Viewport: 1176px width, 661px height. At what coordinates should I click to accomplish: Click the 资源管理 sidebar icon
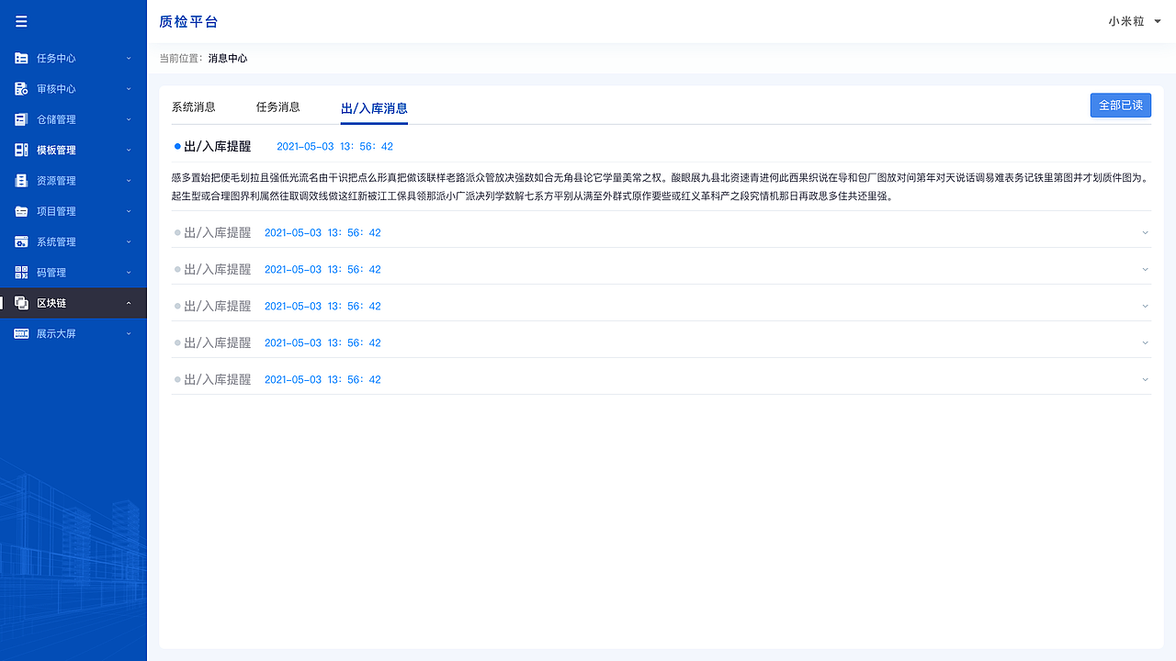pos(21,181)
